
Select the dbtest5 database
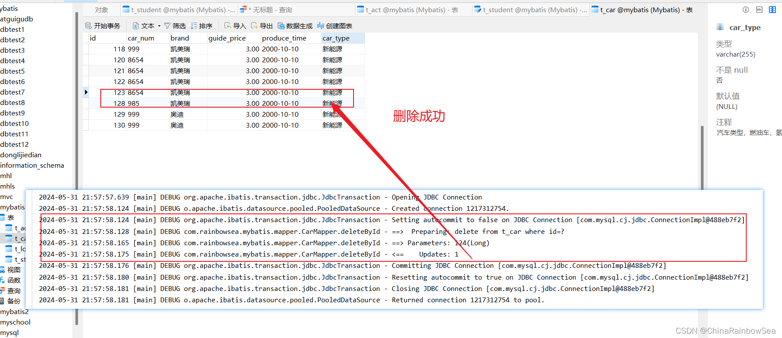(x=13, y=71)
